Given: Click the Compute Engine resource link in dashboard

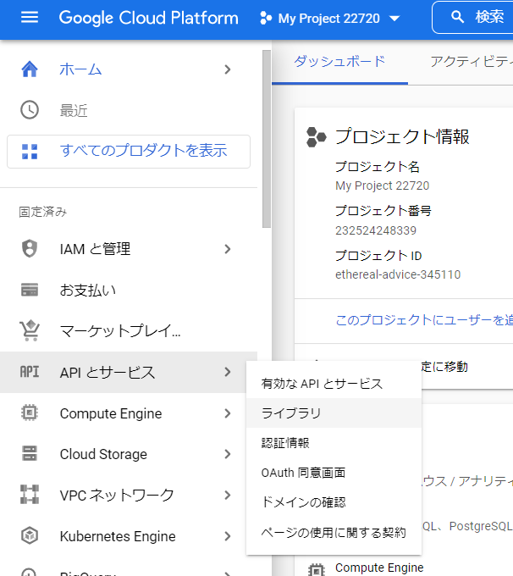Looking at the screenshot, I should tap(379, 568).
